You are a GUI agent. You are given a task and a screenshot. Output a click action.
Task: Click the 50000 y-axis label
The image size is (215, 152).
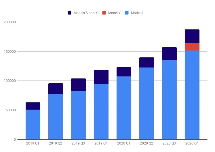click(11, 110)
